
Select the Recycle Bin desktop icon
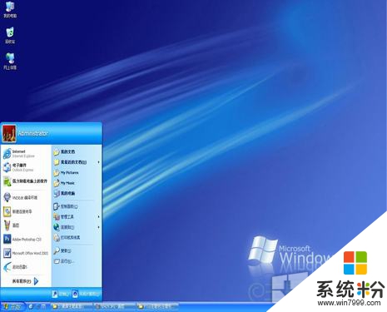10,35
